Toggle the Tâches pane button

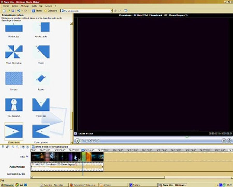[x=37, y=11]
